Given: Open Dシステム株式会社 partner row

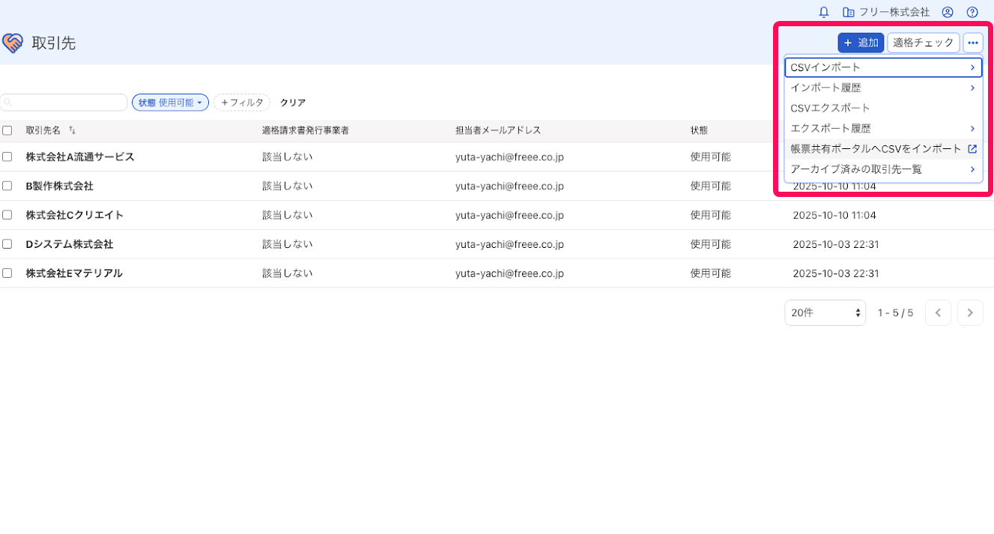Looking at the screenshot, I should tap(70, 244).
